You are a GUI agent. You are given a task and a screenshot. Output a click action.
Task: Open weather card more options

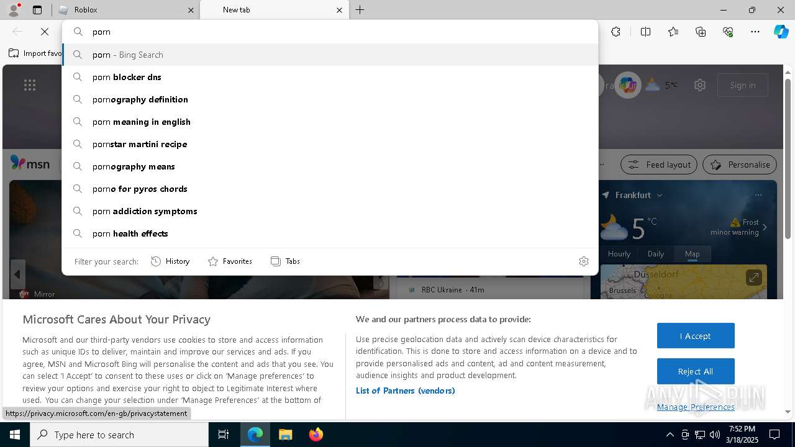[x=758, y=195]
